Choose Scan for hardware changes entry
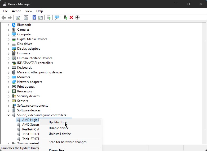 coord(71,142)
